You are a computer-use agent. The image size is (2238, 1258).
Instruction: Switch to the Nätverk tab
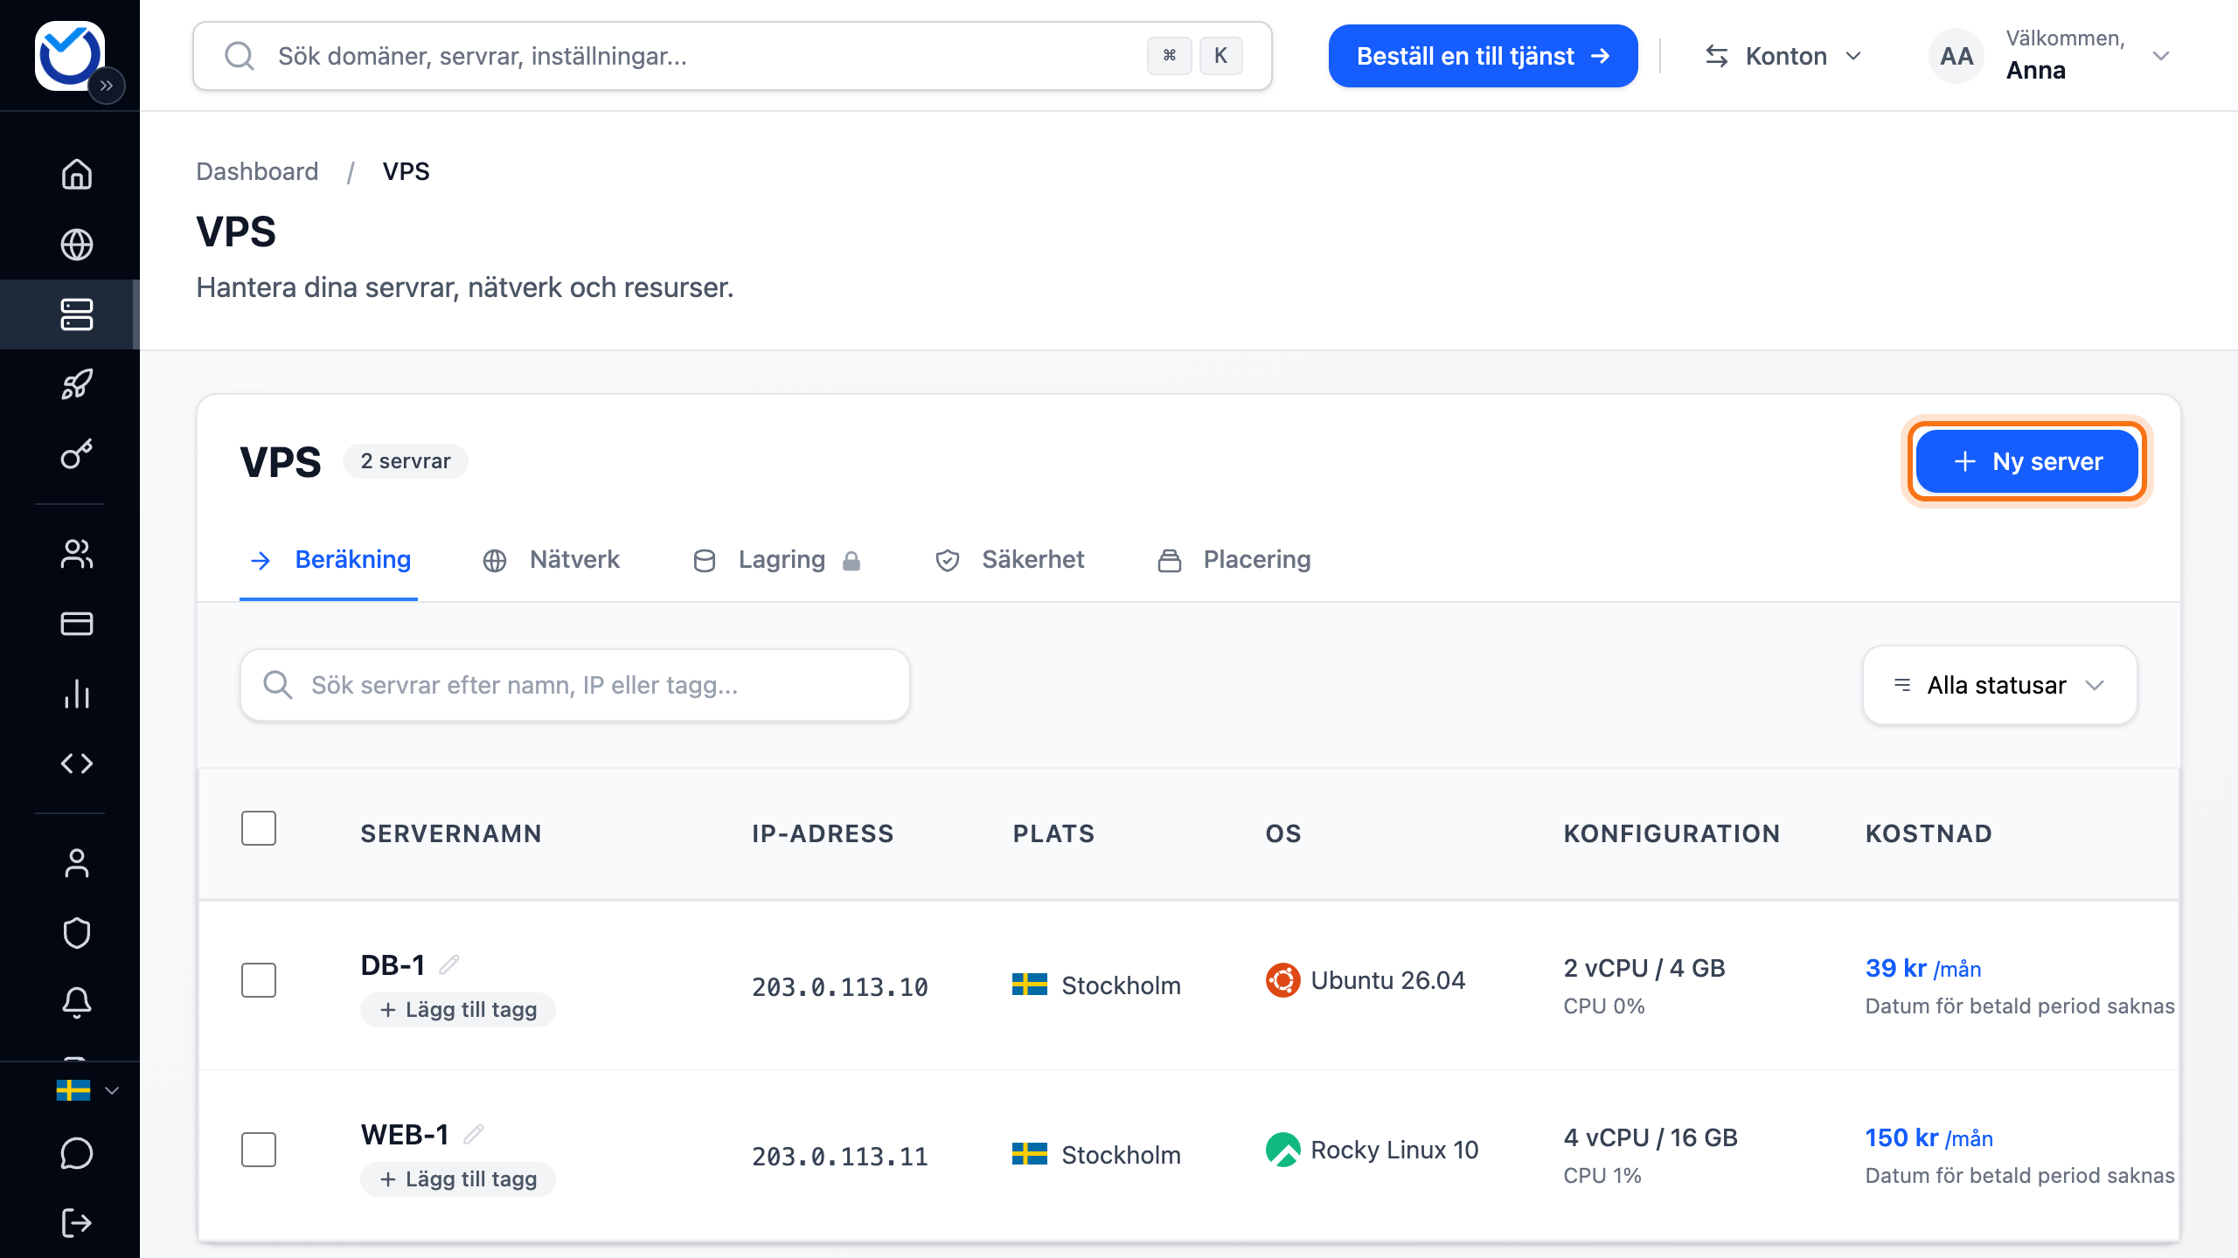551,559
